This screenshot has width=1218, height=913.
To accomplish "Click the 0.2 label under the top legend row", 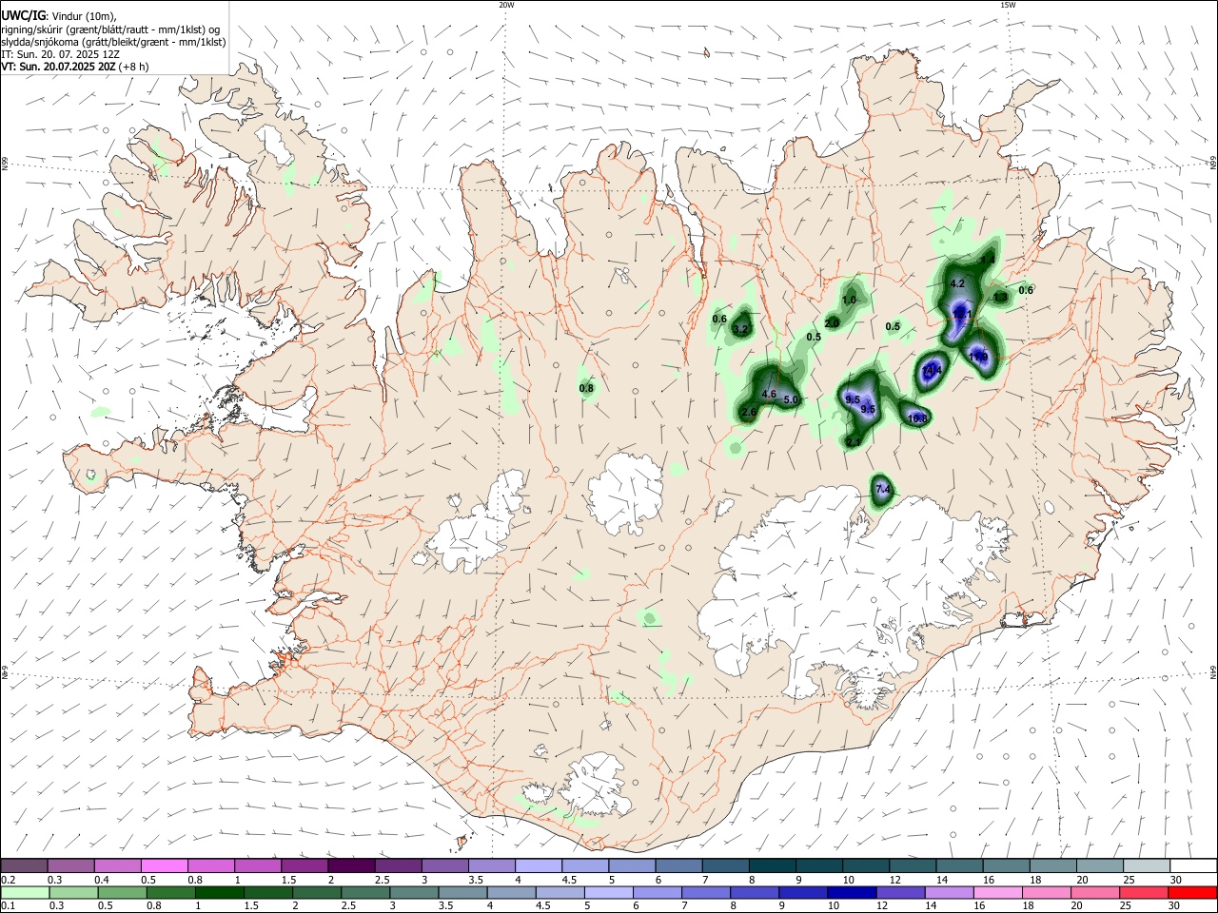I will [x=8, y=880].
